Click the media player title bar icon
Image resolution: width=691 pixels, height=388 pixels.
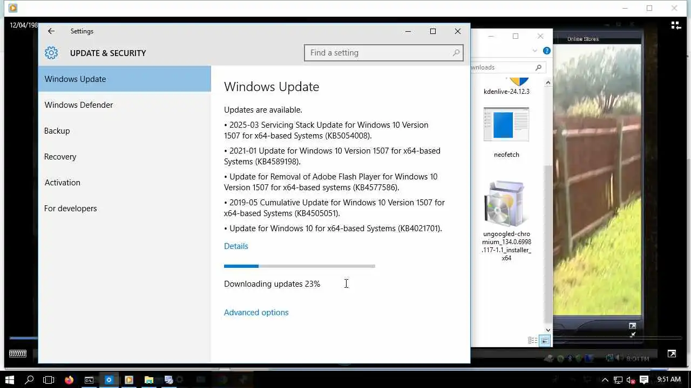tap(13, 8)
